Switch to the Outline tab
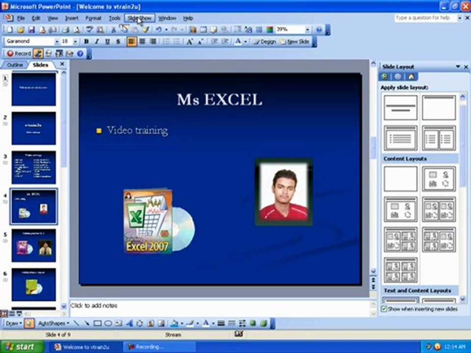Viewport: 471px width, 353px height. coord(15,65)
